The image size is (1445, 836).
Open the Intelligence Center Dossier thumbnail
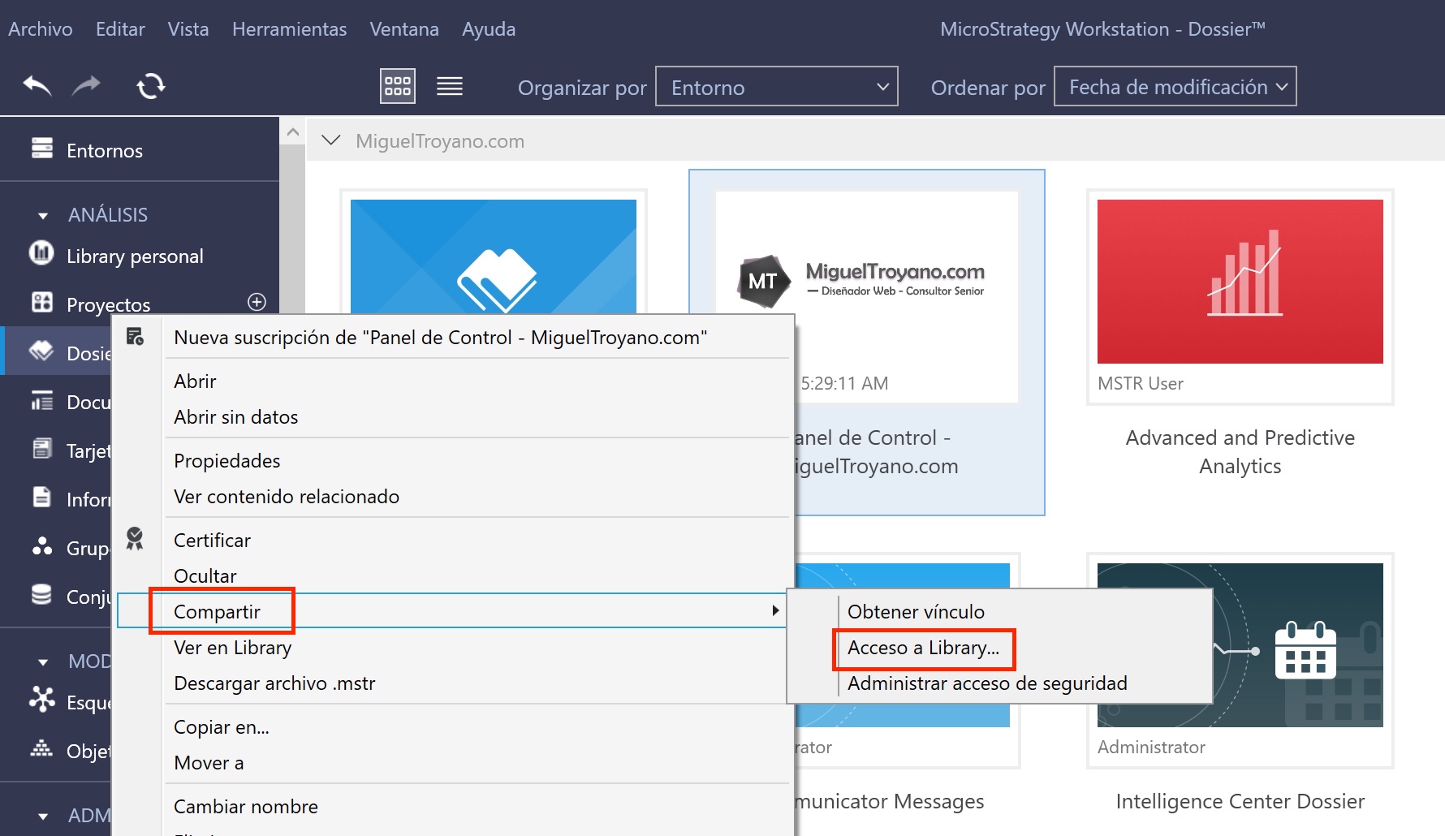[x=1240, y=645]
